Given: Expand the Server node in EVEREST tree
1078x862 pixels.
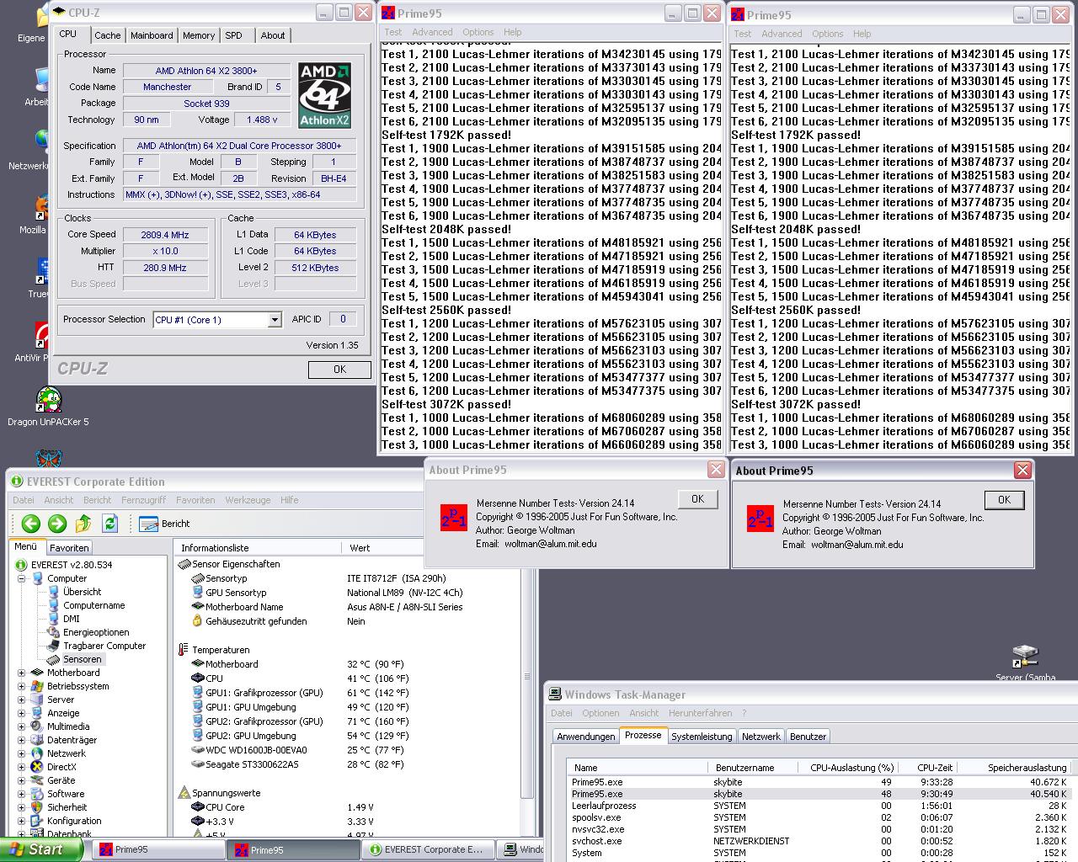Looking at the screenshot, I should pos(21,700).
